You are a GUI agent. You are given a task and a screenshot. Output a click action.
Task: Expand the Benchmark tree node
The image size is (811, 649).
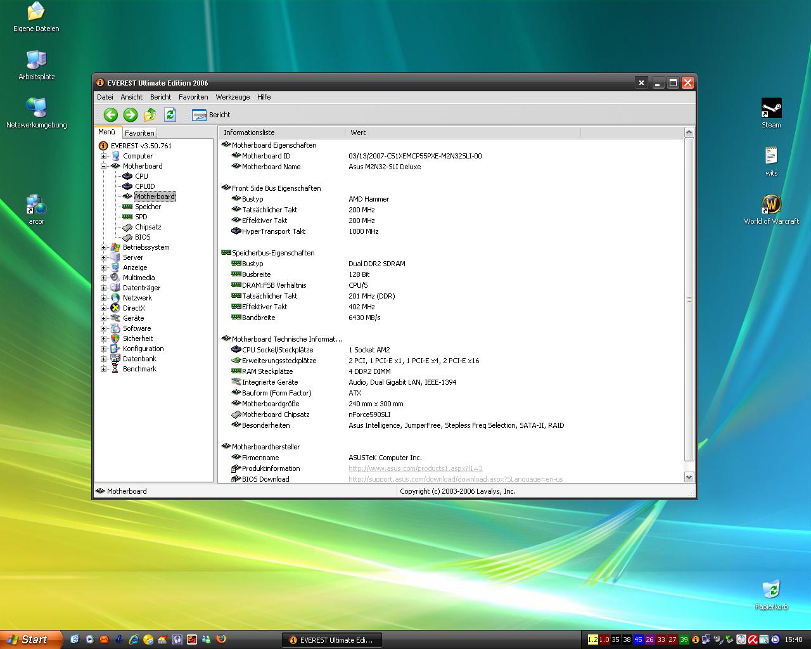[x=104, y=369]
